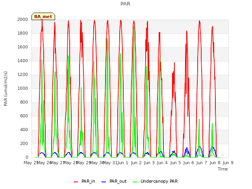This screenshot has width=252, height=189.
Task: Click the Jun 2 x-axis label
Action: pos(136,163)
